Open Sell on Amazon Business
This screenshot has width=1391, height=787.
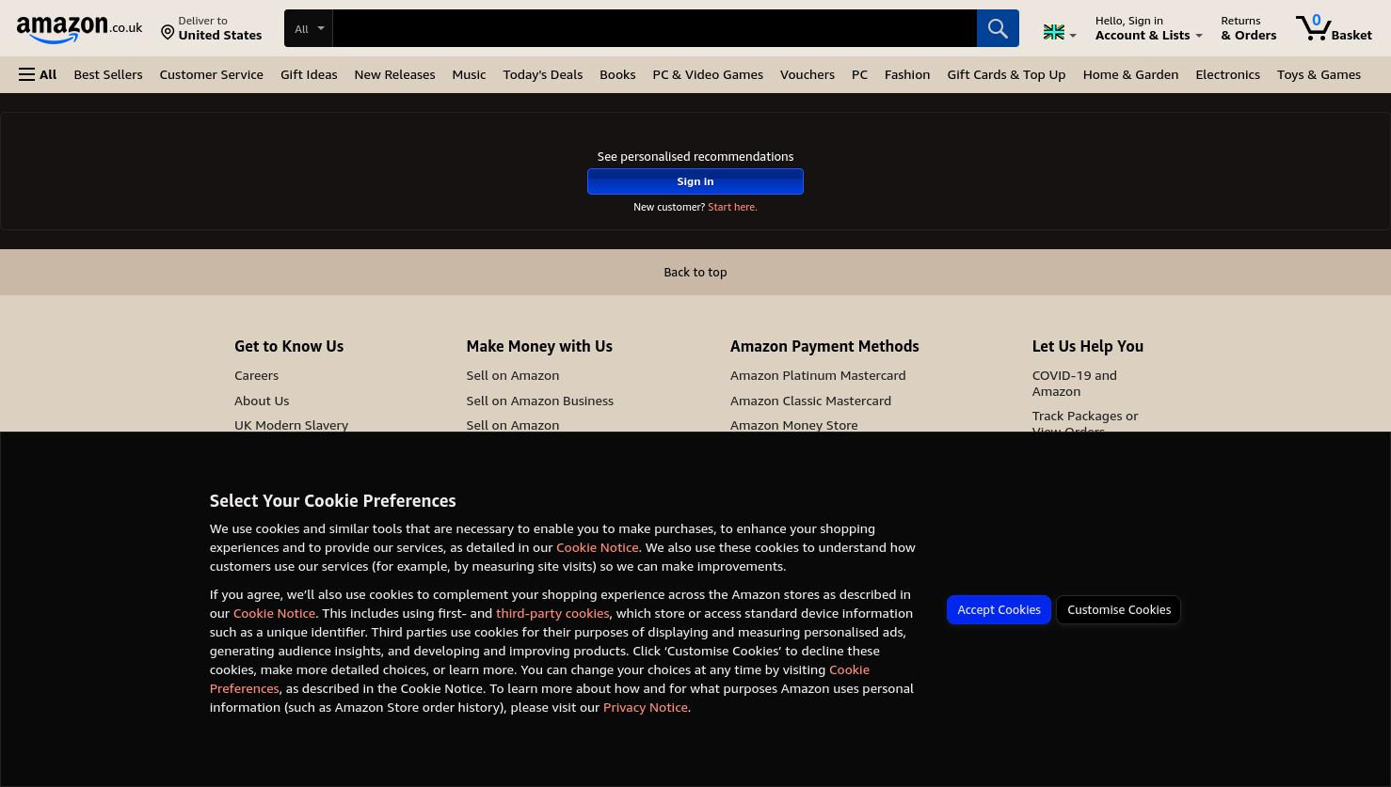(x=539, y=401)
